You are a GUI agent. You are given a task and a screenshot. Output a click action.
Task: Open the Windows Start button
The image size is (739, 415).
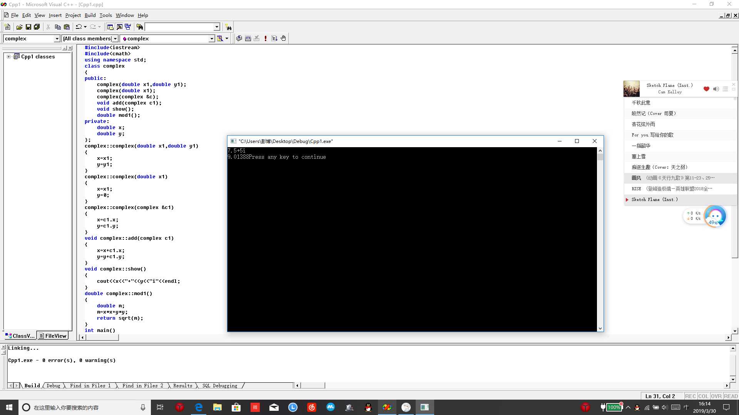pos(9,407)
